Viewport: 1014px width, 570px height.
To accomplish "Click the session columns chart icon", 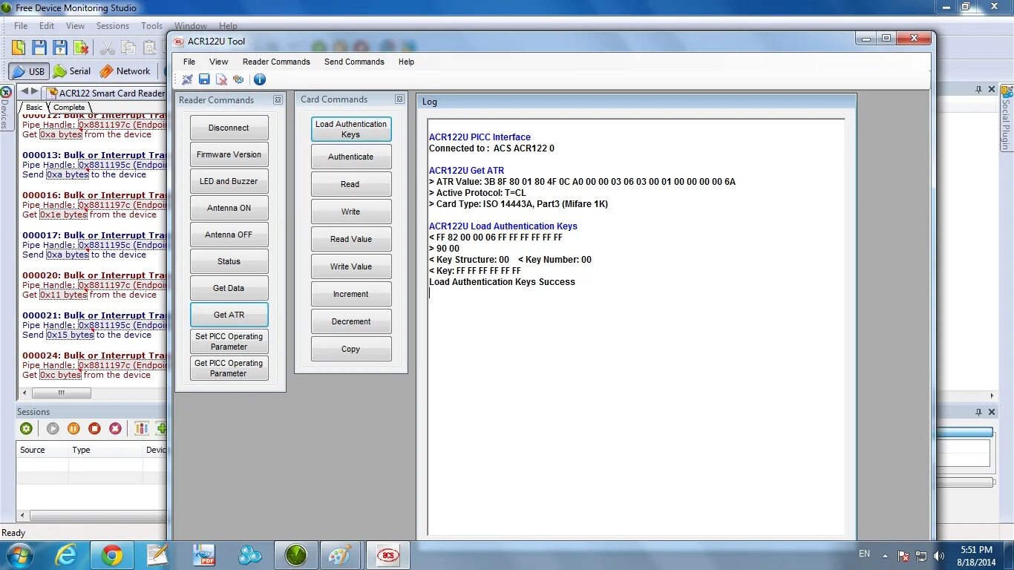I will [141, 428].
